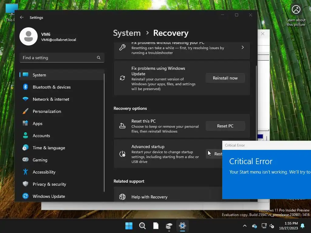The height and width of the screenshot is (233, 311).
Task: Click the muted volume tray icon
Action: pos(272,226)
